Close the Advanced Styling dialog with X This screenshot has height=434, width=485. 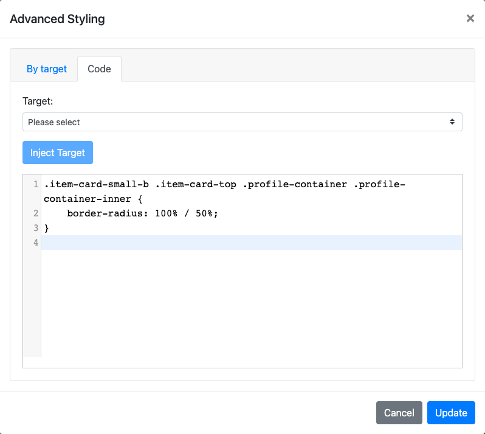coord(470,19)
